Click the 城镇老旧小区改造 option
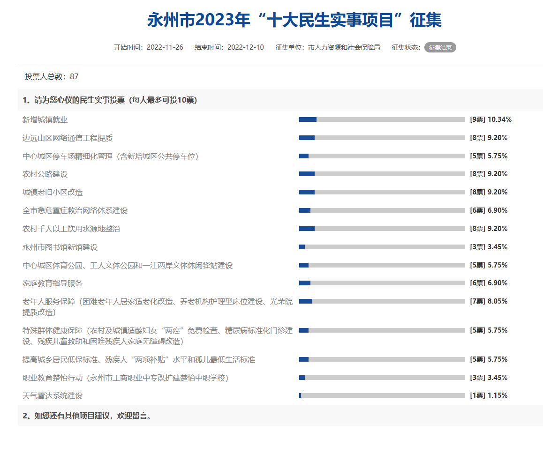Image resolution: width=543 pixels, height=461 pixels. [x=53, y=193]
